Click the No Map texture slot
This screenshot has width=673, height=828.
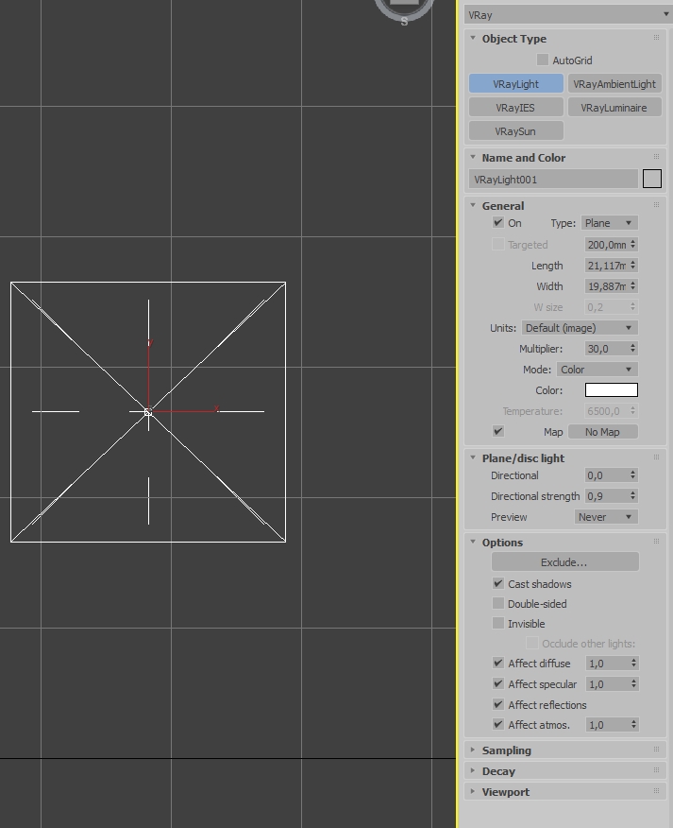pos(603,432)
